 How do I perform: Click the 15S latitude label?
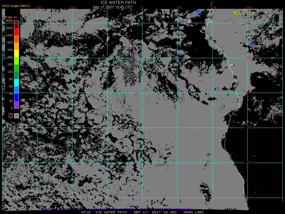[x=249, y=127]
